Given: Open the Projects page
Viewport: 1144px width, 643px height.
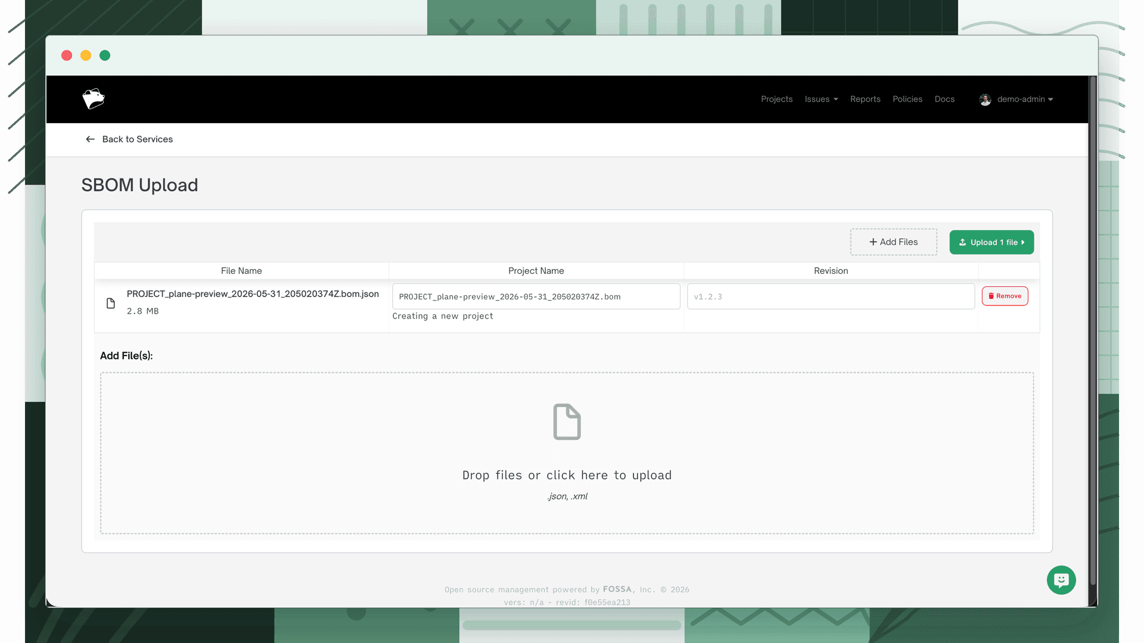Looking at the screenshot, I should click(x=776, y=99).
